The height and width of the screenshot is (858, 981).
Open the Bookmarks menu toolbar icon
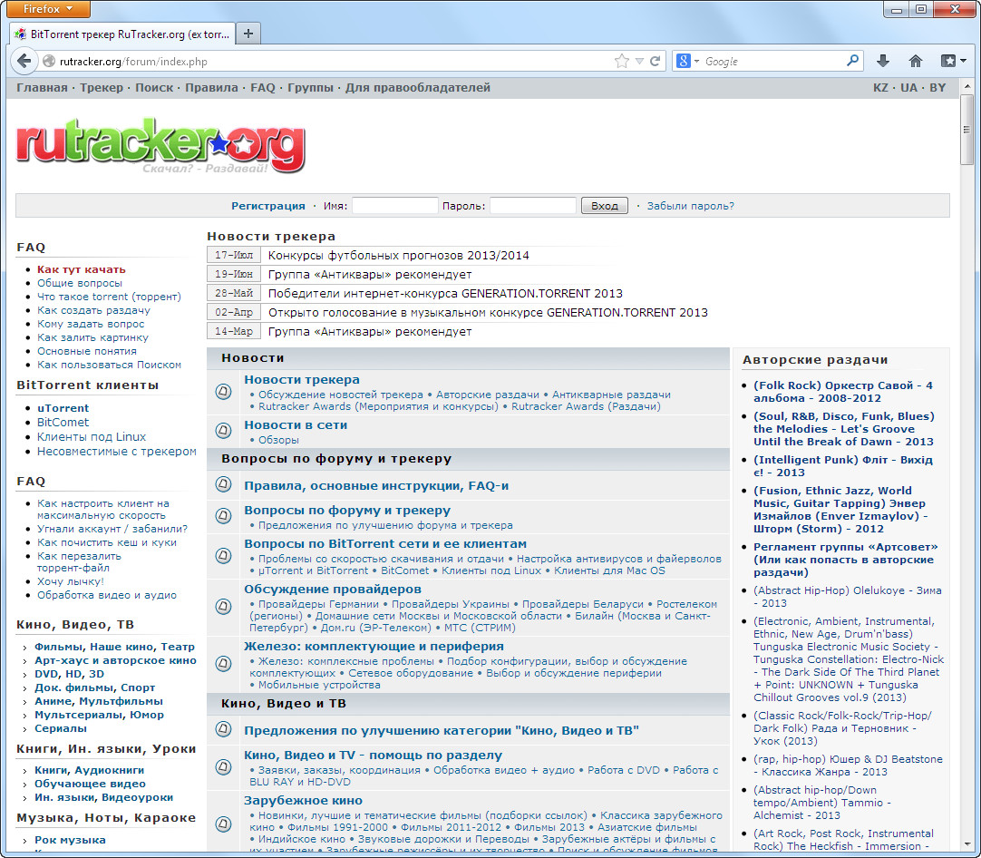coord(954,61)
